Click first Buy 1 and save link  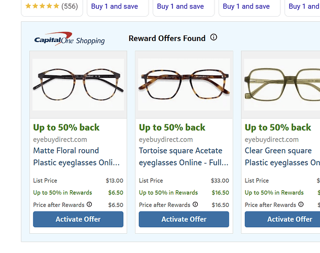pyautogui.click(x=115, y=7)
